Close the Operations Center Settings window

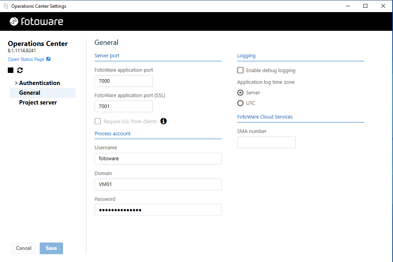383,6
